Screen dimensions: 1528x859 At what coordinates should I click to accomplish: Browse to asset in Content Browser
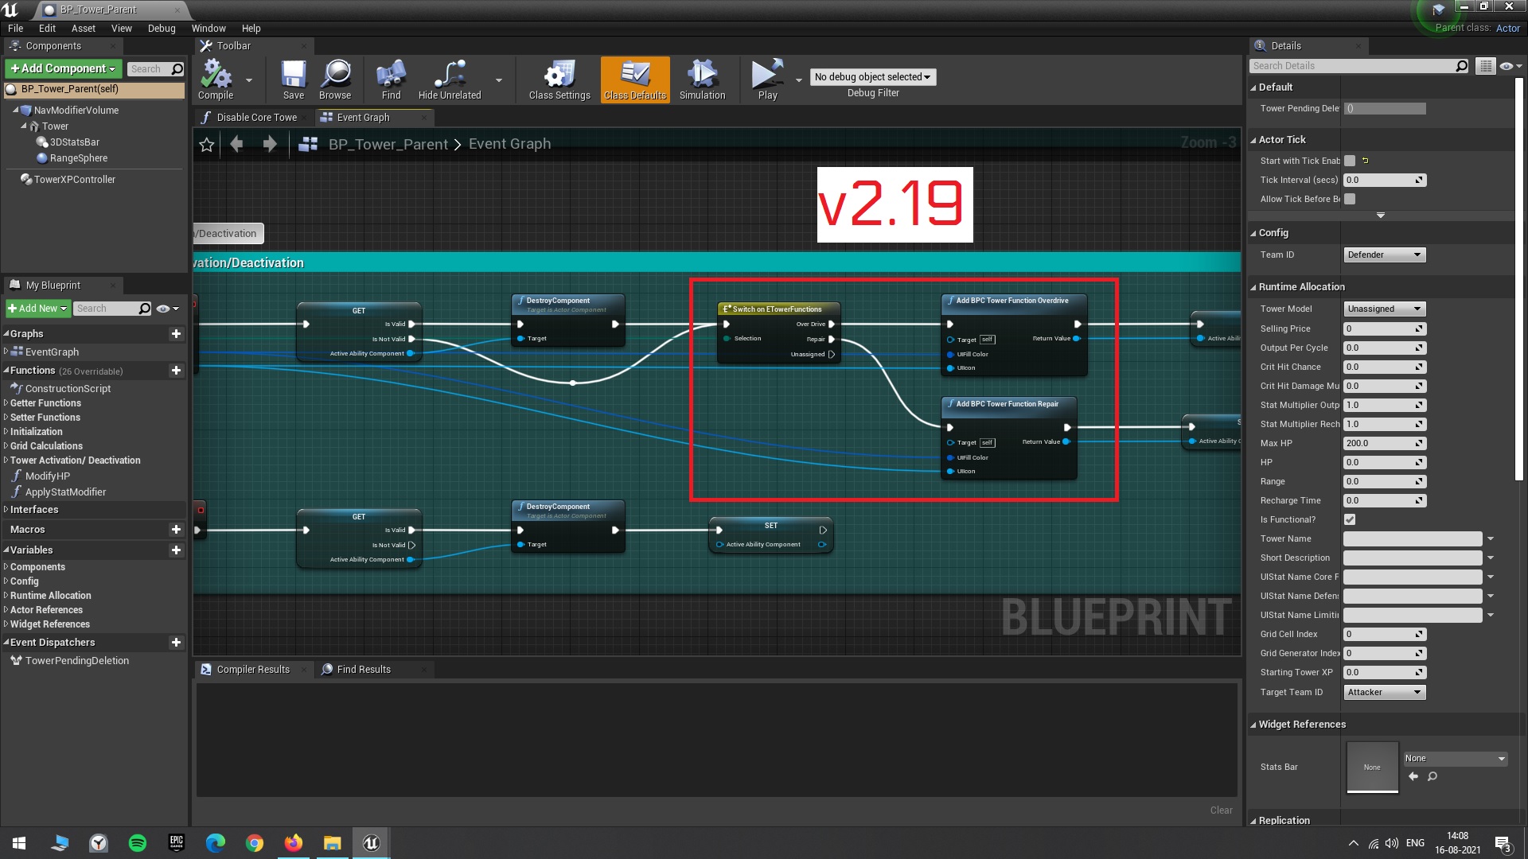[335, 77]
